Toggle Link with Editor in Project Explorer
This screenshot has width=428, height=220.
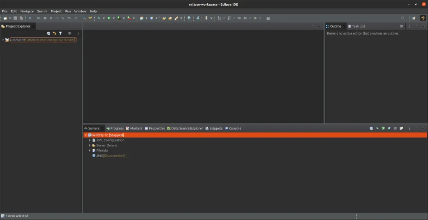point(55,33)
